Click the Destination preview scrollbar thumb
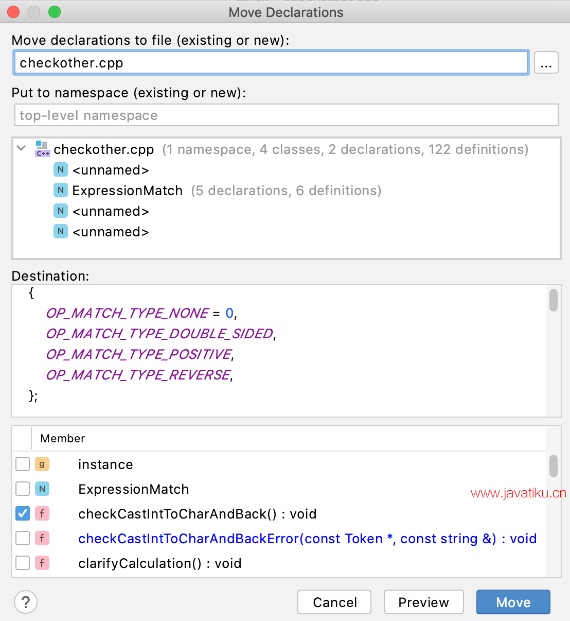 (554, 300)
